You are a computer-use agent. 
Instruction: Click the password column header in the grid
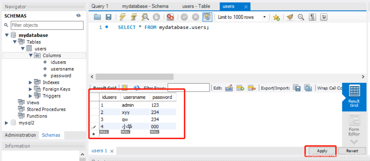coord(162,97)
